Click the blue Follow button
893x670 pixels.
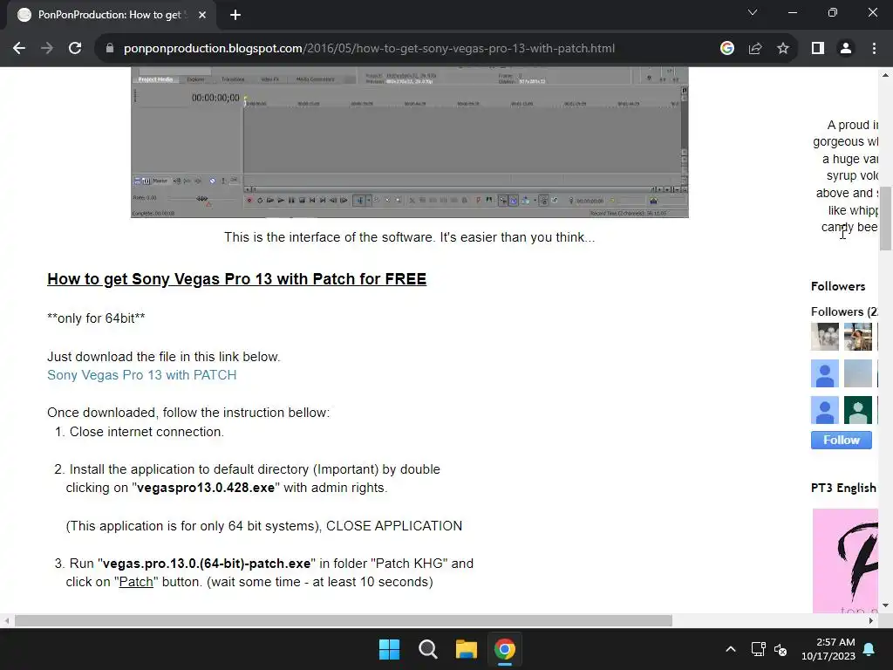(842, 440)
